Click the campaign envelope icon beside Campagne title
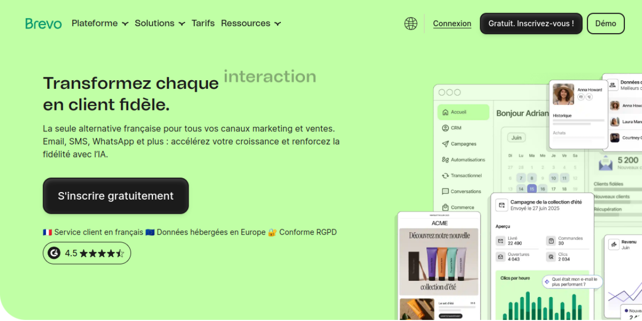The width and height of the screenshot is (642, 321). click(x=502, y=205)
